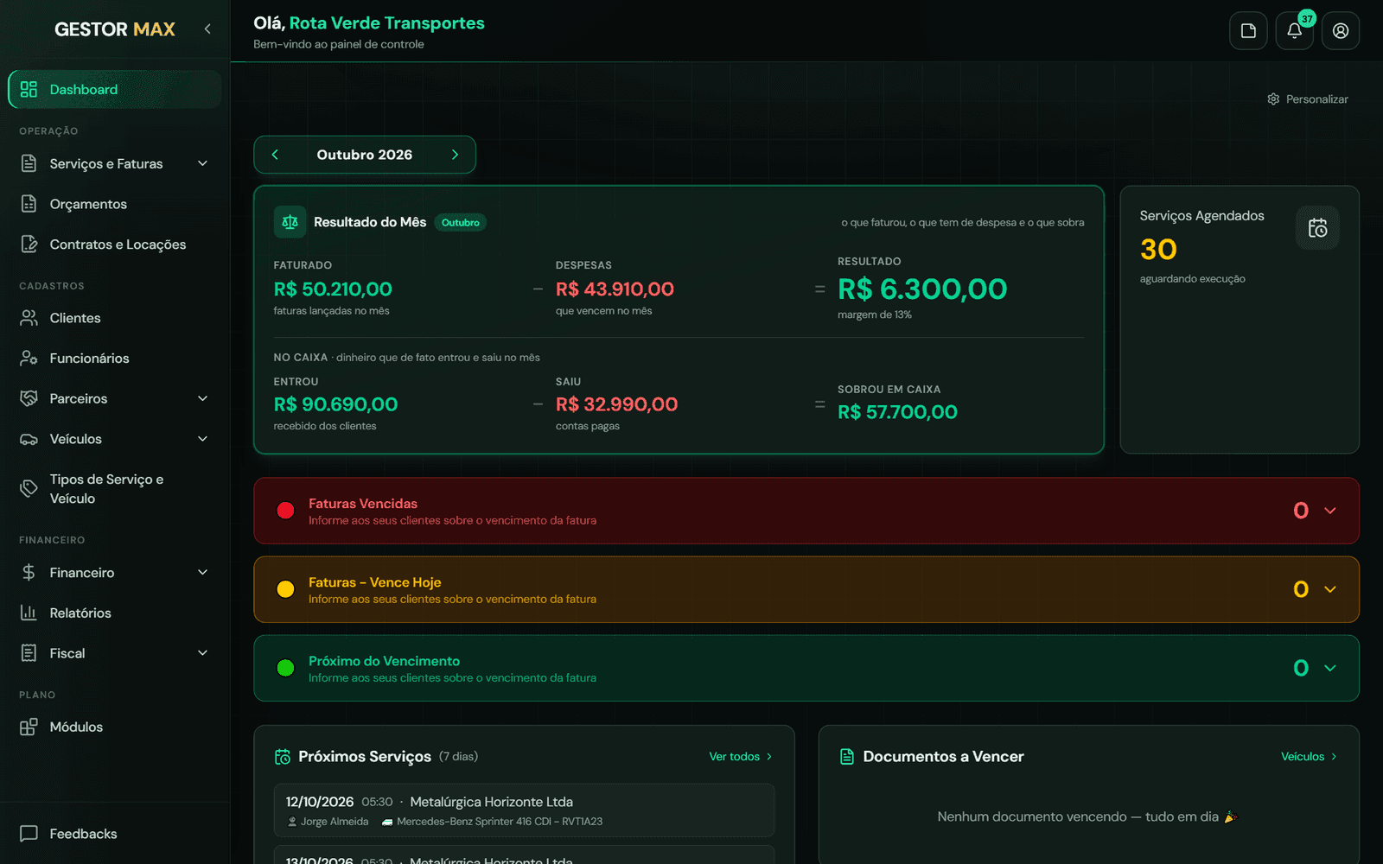Screen dimensions: 1383x864
Task: Open Tipos de Serviço e Veículo
Action: (115, 489)
